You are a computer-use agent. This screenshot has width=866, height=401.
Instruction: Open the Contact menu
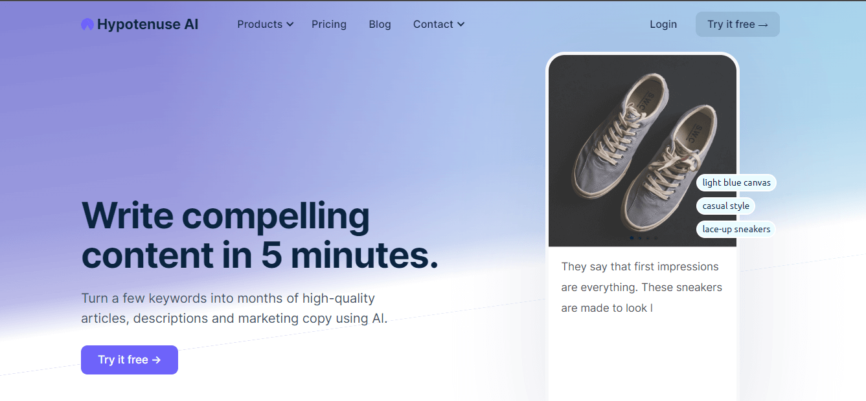point(433,25)
